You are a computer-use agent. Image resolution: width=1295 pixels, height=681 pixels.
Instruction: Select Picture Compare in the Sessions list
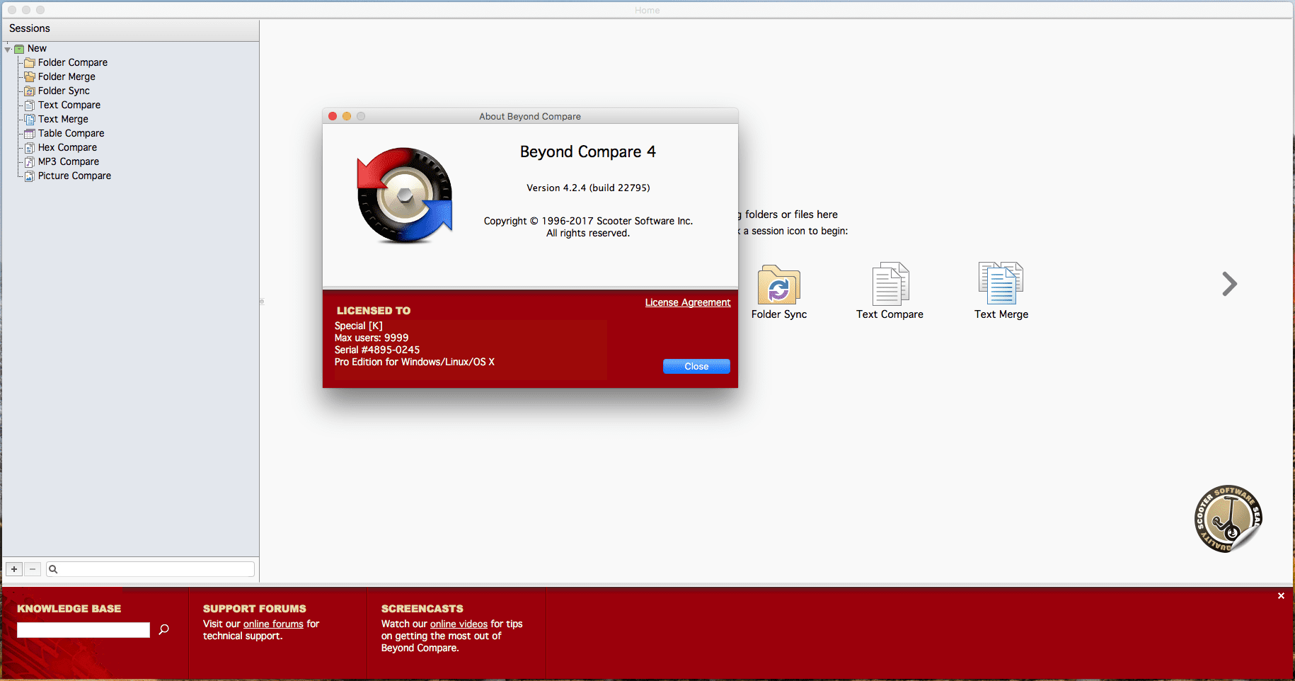(x=74, y=176)
